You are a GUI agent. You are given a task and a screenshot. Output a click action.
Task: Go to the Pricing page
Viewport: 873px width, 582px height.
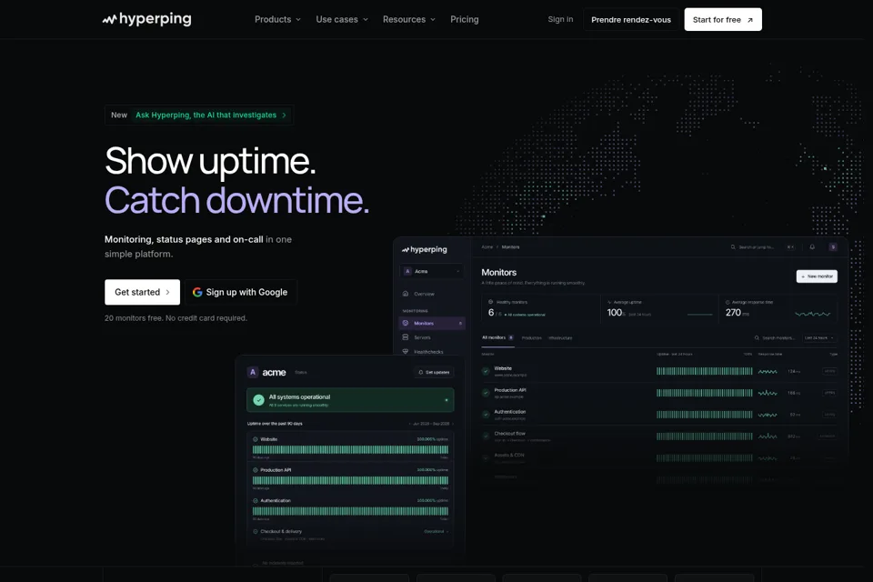465,19
